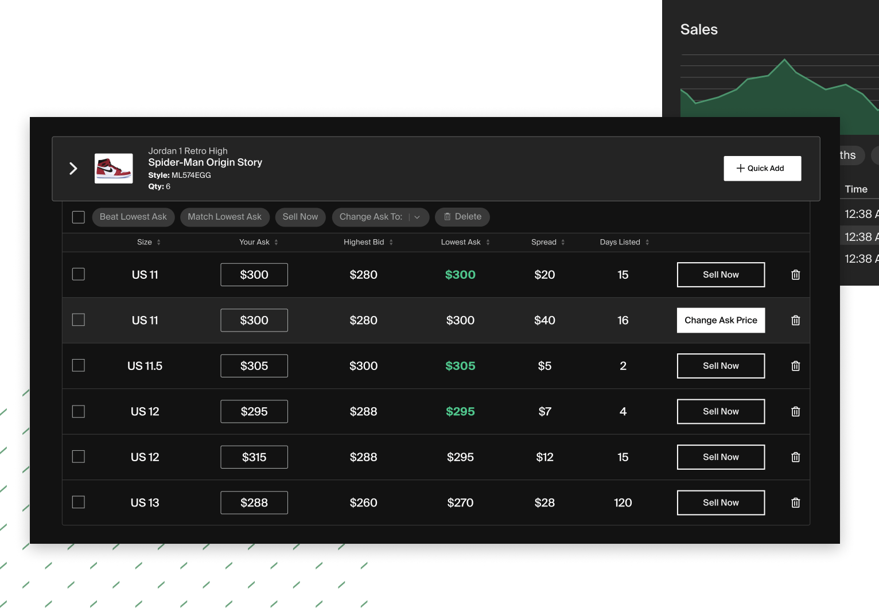Screen dimensions: 879x608
Task: Click the green $300 lowest ask value
Action: tap(460, 275)
